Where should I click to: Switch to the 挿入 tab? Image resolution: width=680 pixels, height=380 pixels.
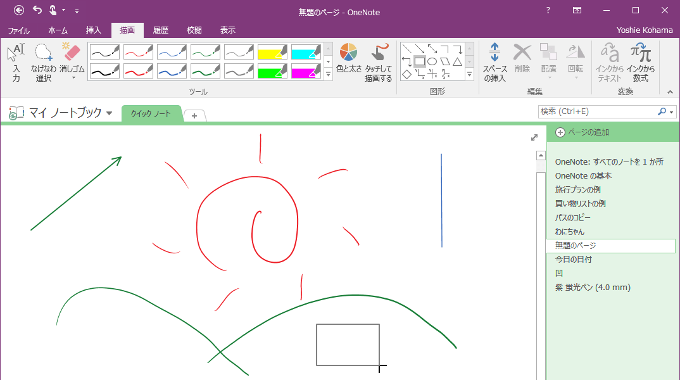click(93, 30)
